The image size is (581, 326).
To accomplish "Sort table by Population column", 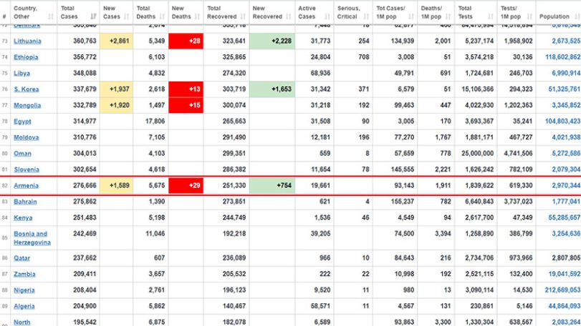I will tap(558, 12).
